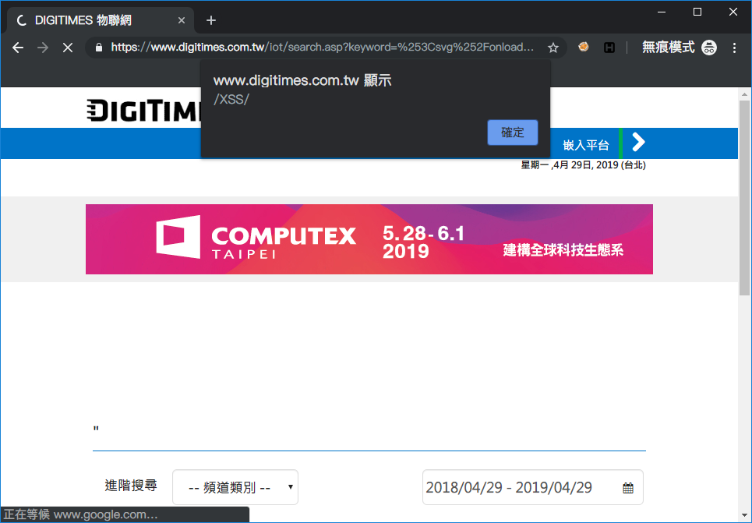Click 確定 in the alert dialog

click(512, 133)
